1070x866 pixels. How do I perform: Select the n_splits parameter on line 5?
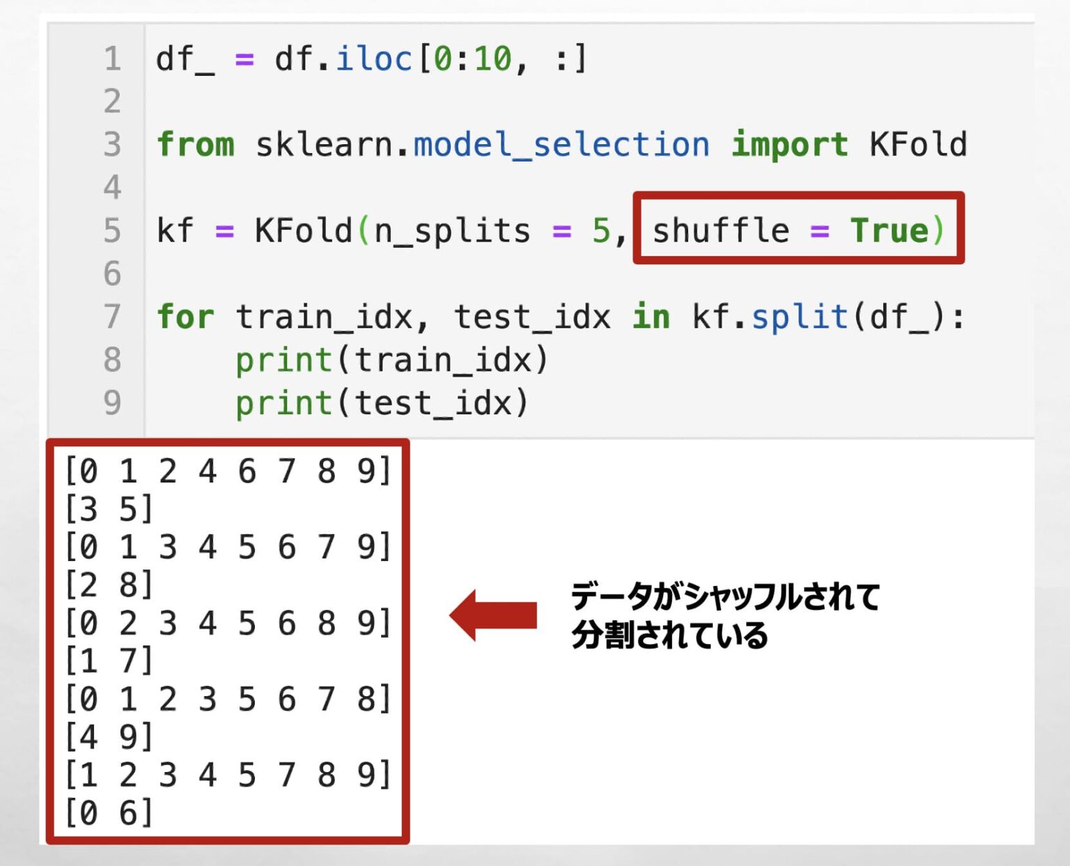tap(451, 231)
